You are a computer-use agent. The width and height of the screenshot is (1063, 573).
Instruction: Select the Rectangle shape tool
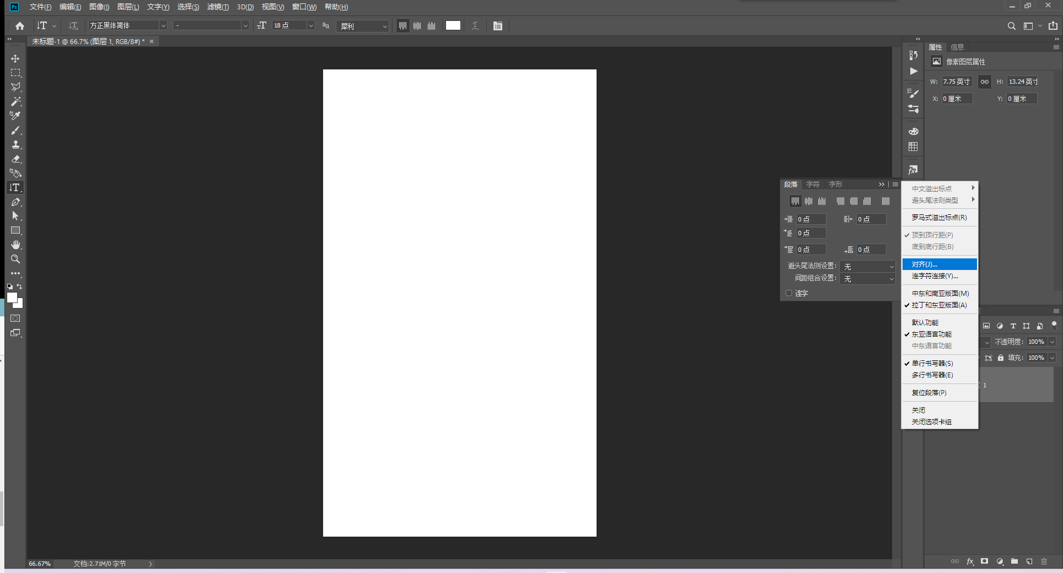pos(15,230)
